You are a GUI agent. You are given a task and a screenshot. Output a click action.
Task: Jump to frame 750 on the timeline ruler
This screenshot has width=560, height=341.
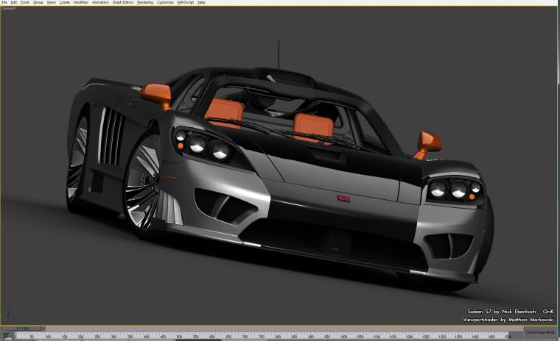pyautogui.click(x=261, y=336)
